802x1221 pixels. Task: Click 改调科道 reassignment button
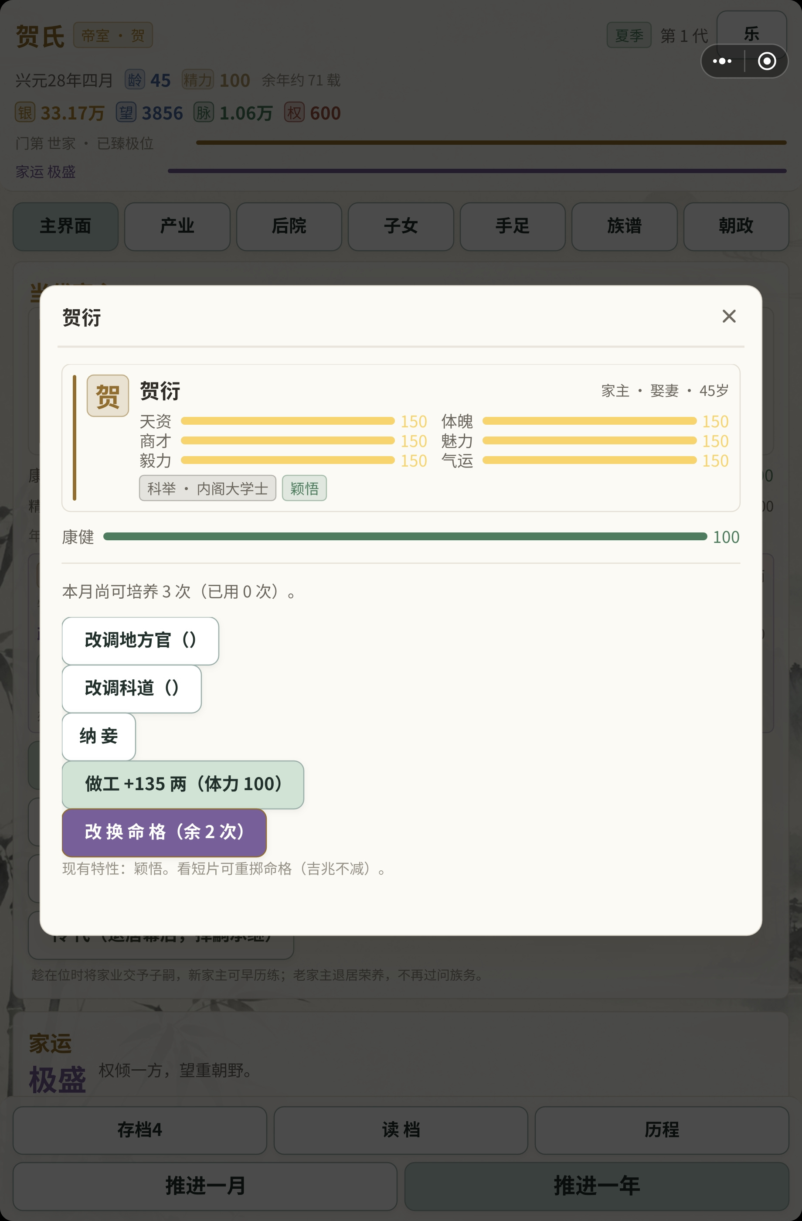tap(132, 689)
